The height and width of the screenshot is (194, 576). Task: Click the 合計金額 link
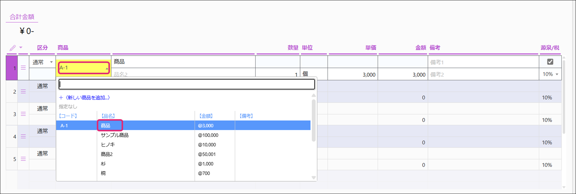(x=22, y=17)
